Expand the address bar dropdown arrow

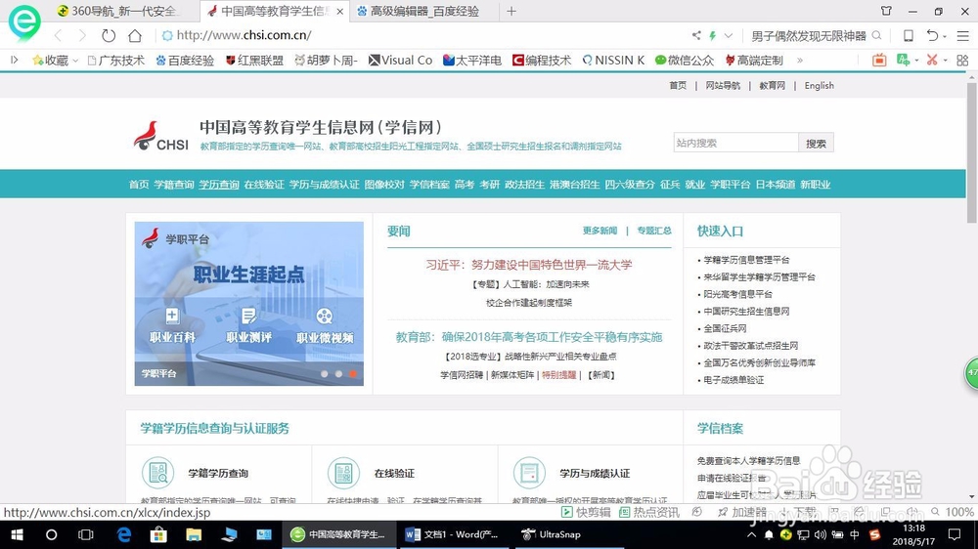[728, 35]
